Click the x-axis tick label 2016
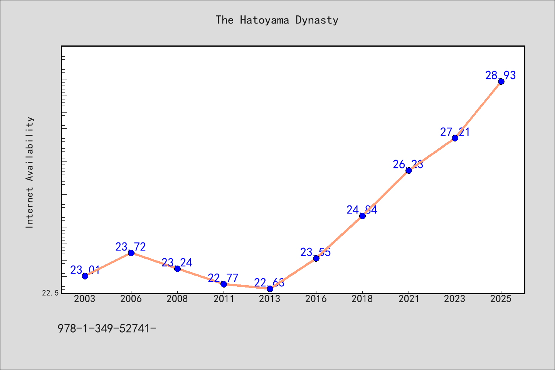The image size is (555, 370). point(316,299)
